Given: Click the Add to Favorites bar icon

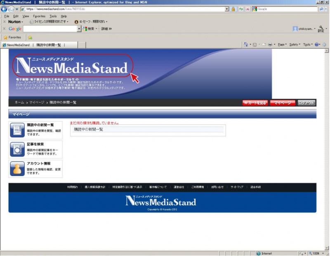Looking at the screenshot, I should pyautogui.click(x=30, y=38).
